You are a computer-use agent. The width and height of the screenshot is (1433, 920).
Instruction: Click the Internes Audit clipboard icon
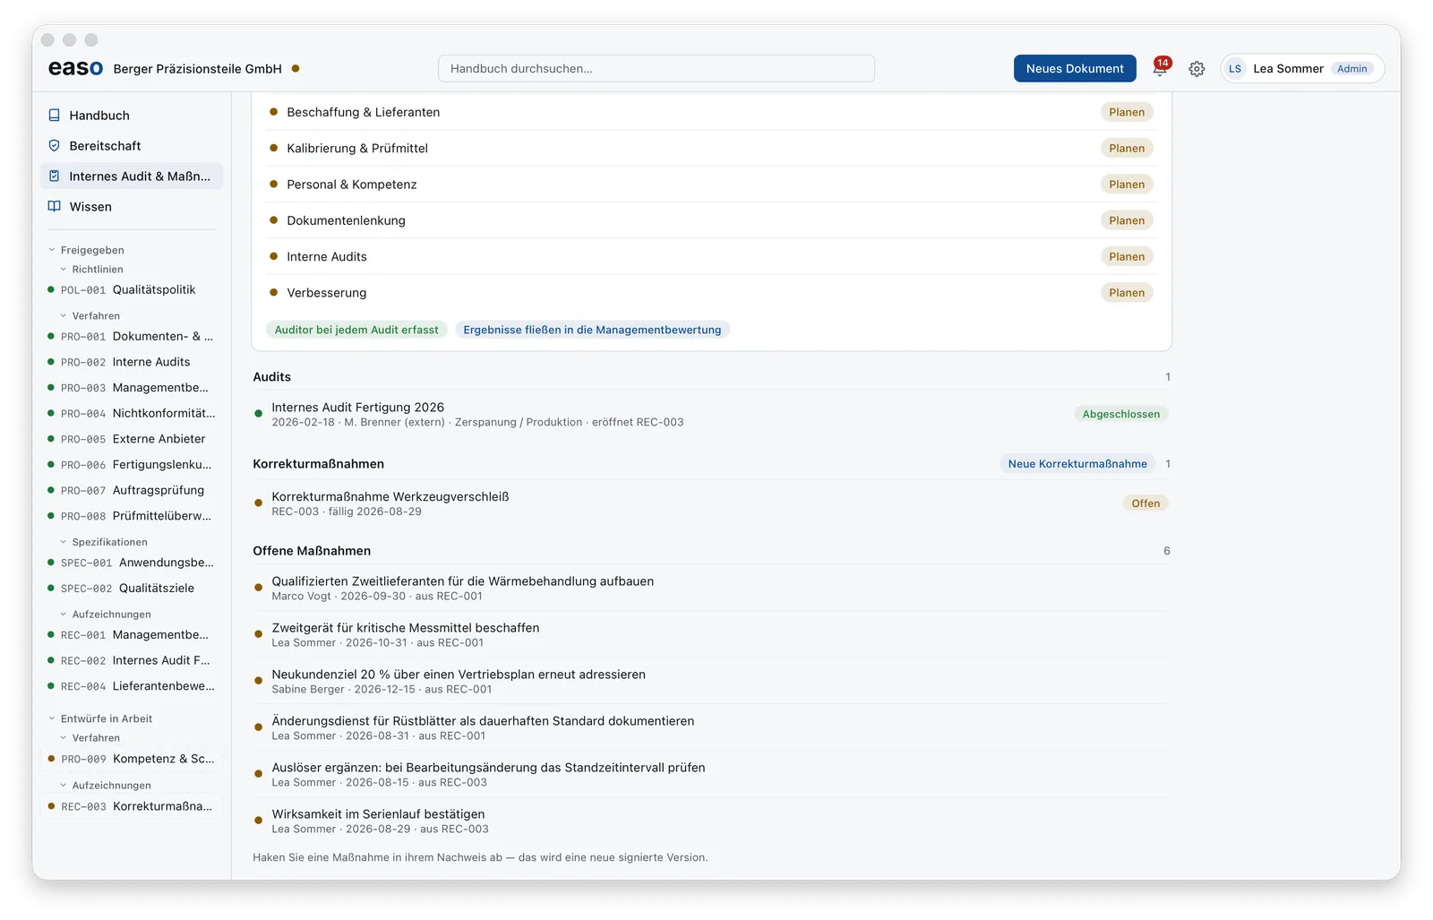(x=54, y=176)
